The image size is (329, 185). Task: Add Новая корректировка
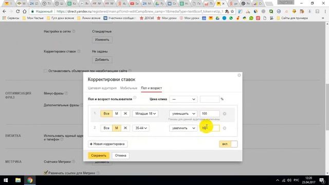(107, 144)
